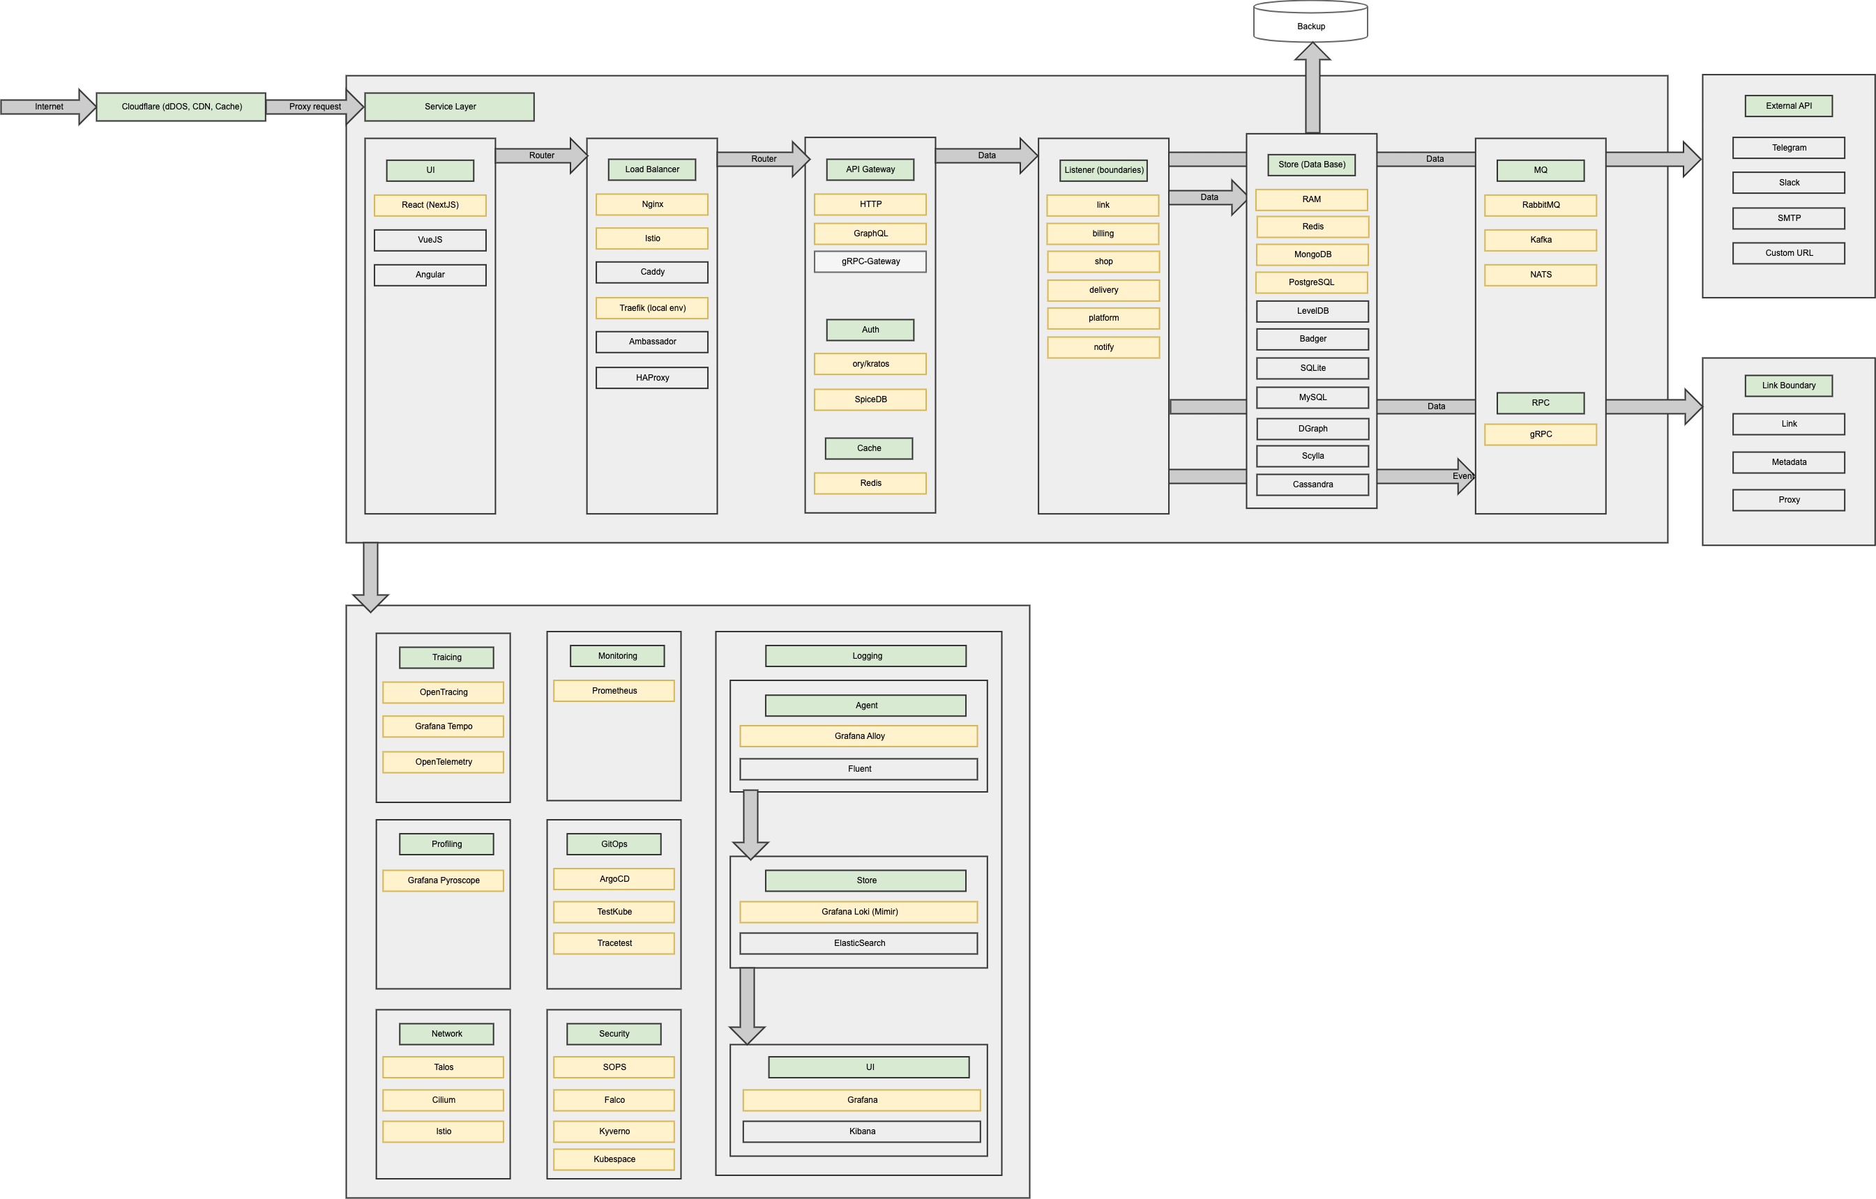1876x1199 pixels.
Task: Select the React (NextJS) box
Action: (x=430, y=205)
